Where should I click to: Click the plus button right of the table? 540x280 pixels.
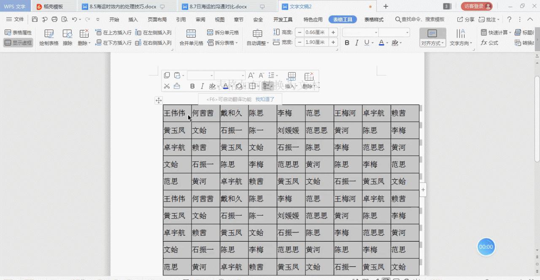(423, 190)
